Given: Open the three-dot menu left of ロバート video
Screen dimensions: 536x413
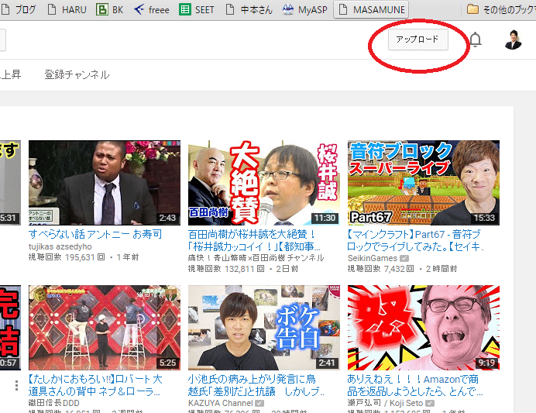Looking at the screenshot, I should point(16,385).
